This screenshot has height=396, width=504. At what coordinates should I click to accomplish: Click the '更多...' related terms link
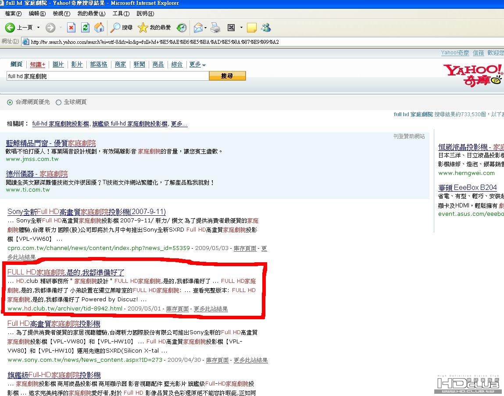click(x=179, y=124)
